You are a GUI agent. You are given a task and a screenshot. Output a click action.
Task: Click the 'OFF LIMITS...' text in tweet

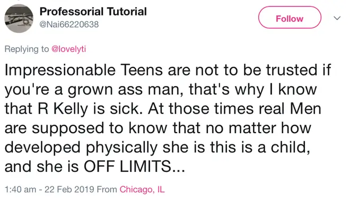point(134,167)
